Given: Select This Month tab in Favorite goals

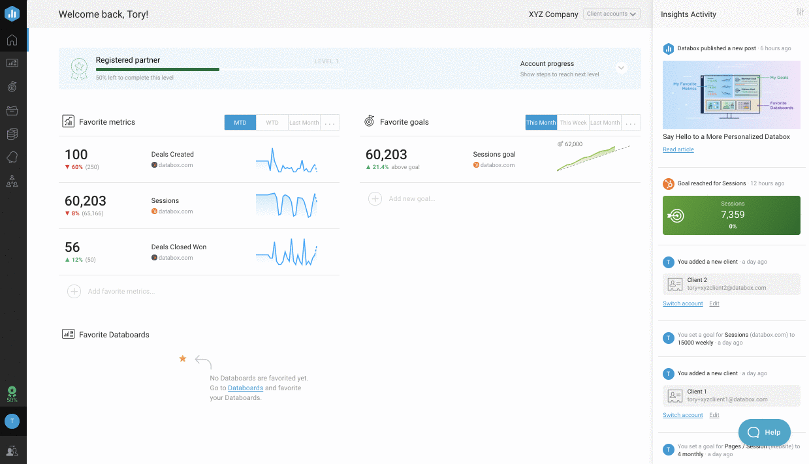Looking at the screenshot, I should pyautogui.click(x=541, y=123).
